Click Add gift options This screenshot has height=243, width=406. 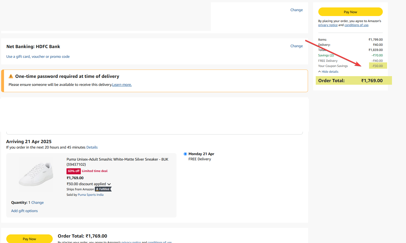[x=24, y=211]
